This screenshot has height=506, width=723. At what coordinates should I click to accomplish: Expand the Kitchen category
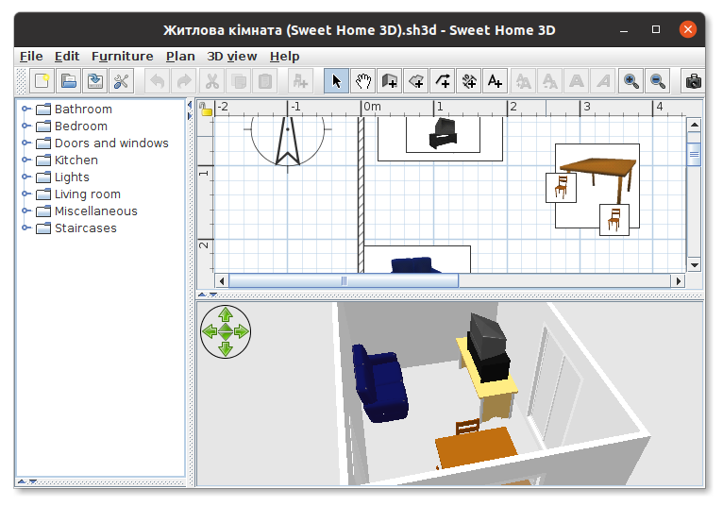tap(26, 160)
